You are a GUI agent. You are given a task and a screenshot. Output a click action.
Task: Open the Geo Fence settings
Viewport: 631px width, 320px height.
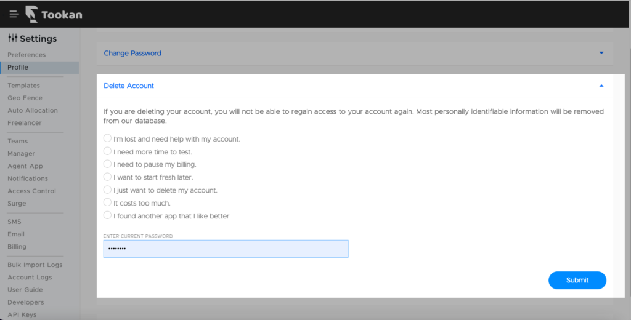click(25, 98)
